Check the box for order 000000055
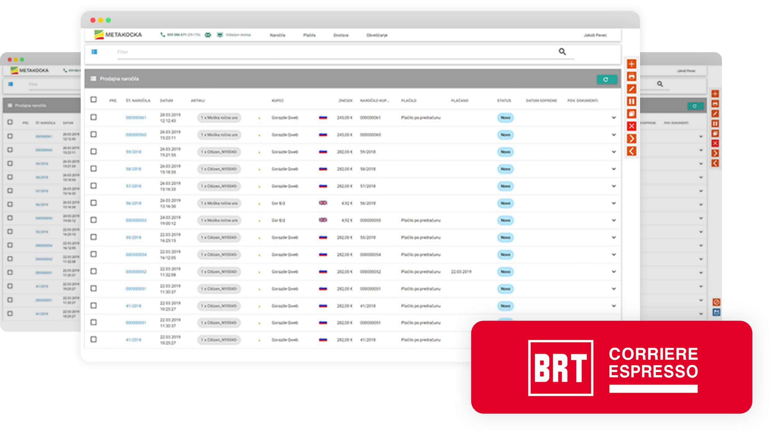Viewport: 771px width, 431px height. pyautogui.click(x=93, y=220)
